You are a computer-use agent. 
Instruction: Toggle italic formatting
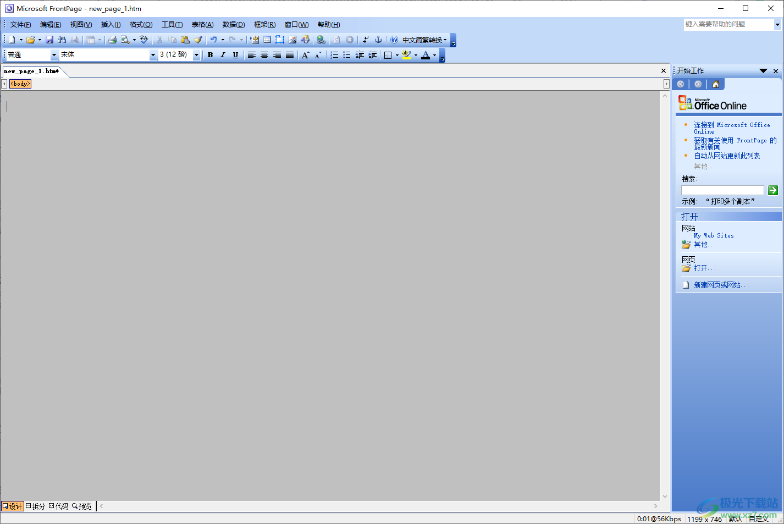click(223, 55)
